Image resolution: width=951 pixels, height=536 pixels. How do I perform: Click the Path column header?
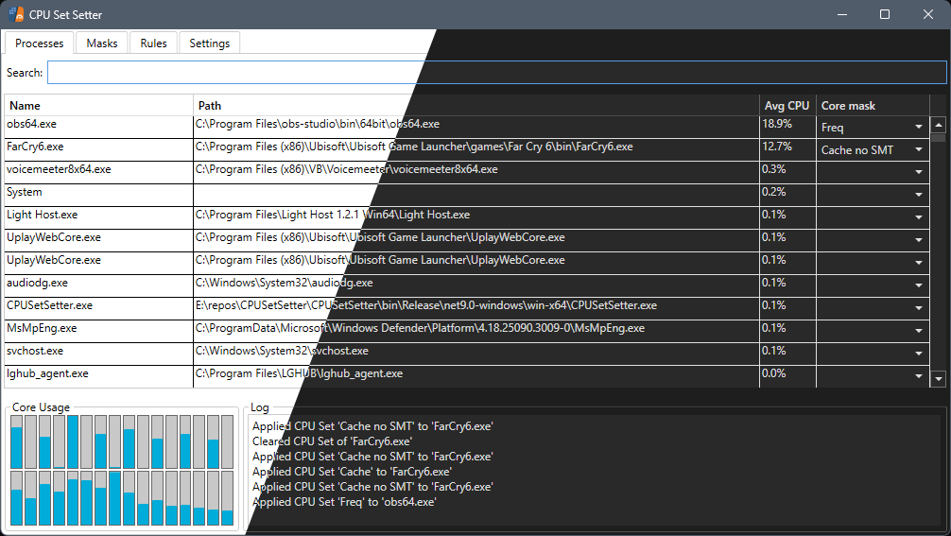click(x=475, y=106)
